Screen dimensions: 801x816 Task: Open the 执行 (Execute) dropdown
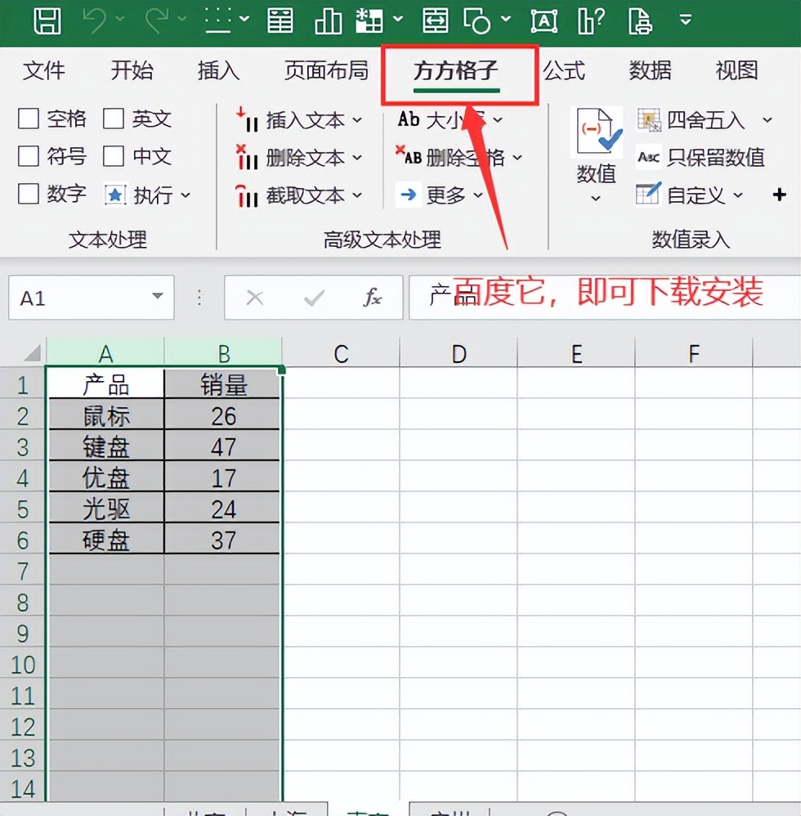(x=160, y=195)
